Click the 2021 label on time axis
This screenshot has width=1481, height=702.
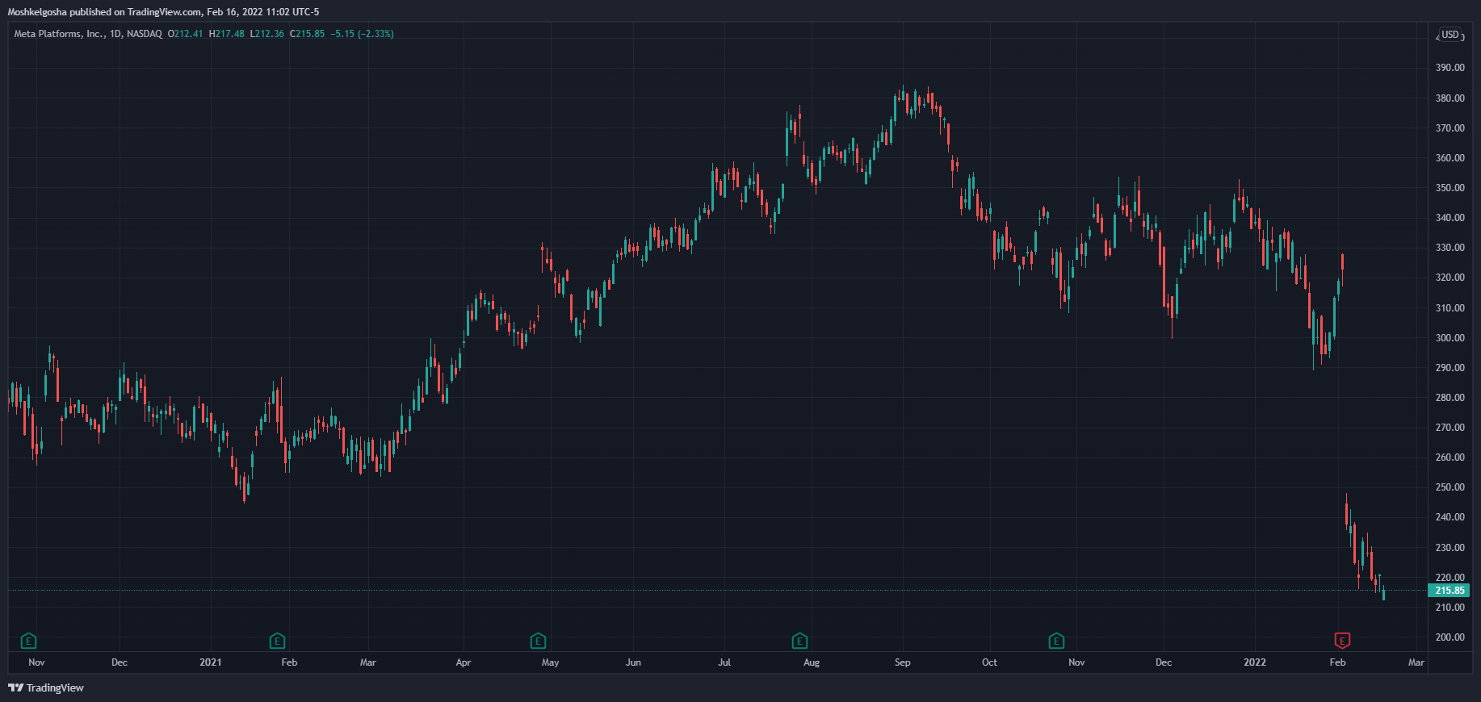coord(210,662)
